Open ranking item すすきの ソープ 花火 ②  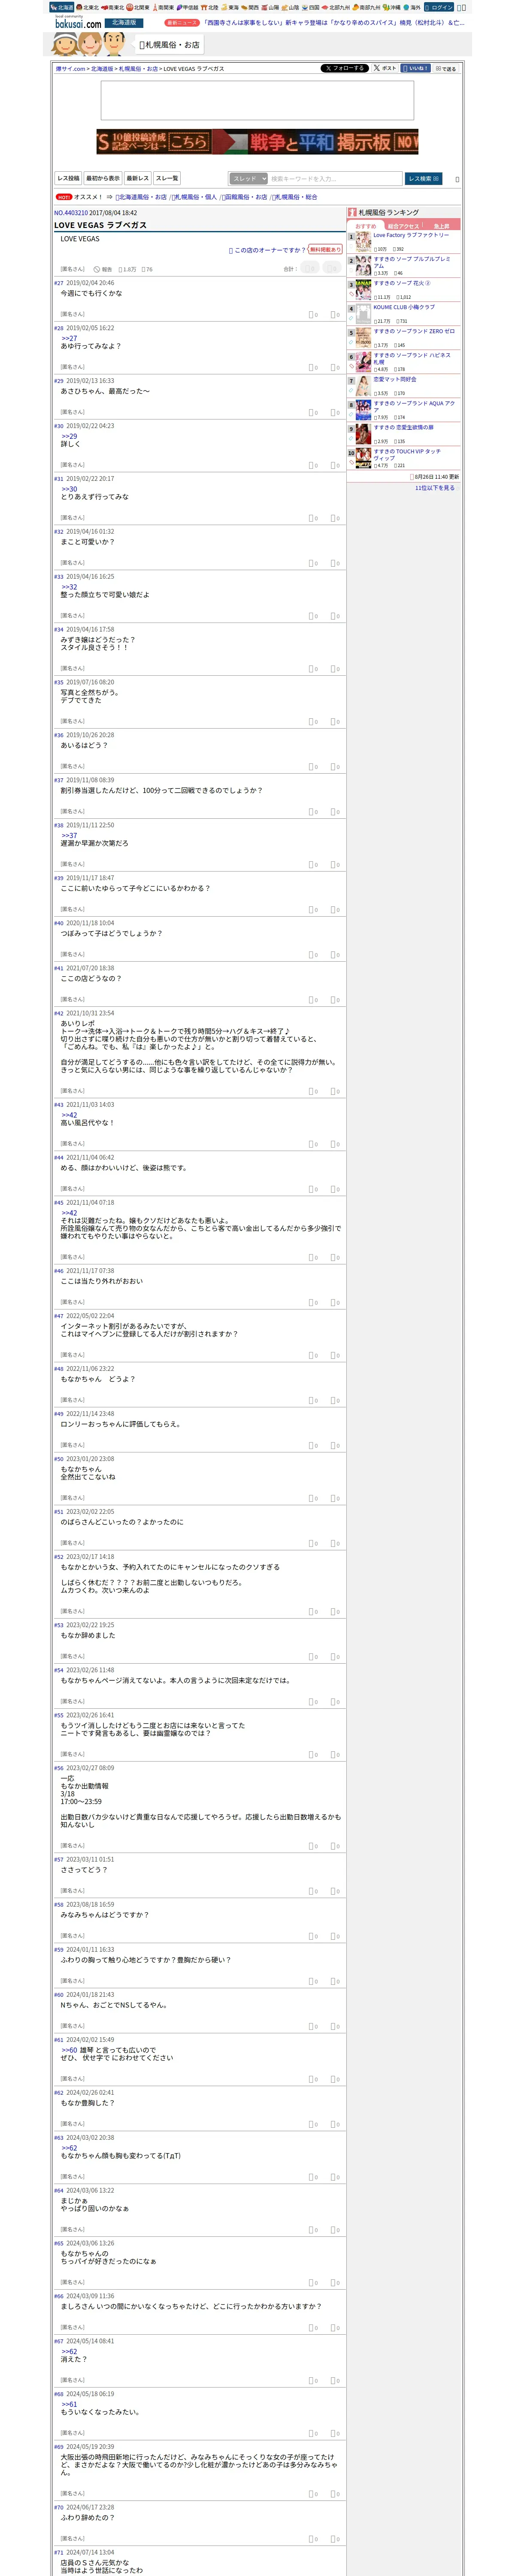(402, 283)
